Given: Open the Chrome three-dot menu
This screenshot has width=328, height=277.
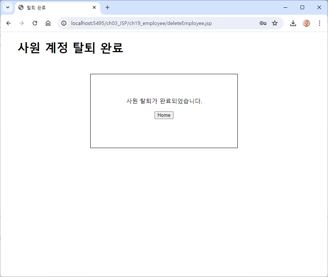Looking at the screenshot, I should click(x=320, y=23).
